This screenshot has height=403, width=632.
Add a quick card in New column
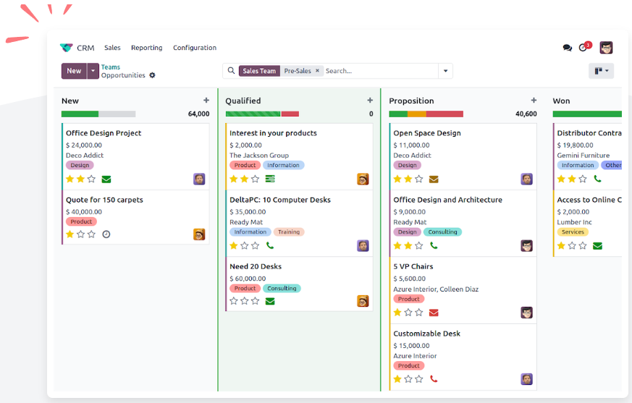pos(206,101)
